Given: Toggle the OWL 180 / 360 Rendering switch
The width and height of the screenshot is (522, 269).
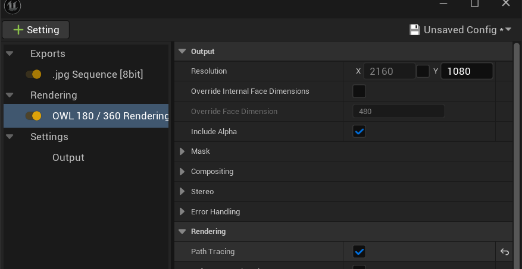Looking at the screenshot, I should (33, 116).
